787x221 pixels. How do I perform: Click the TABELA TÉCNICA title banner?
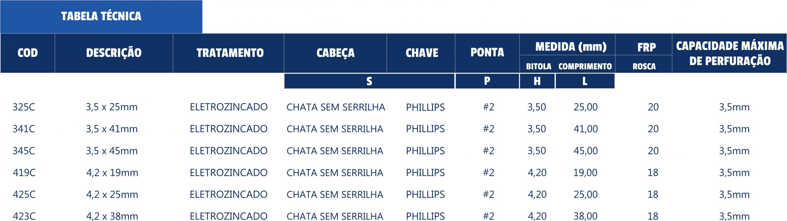click(101, 17)
